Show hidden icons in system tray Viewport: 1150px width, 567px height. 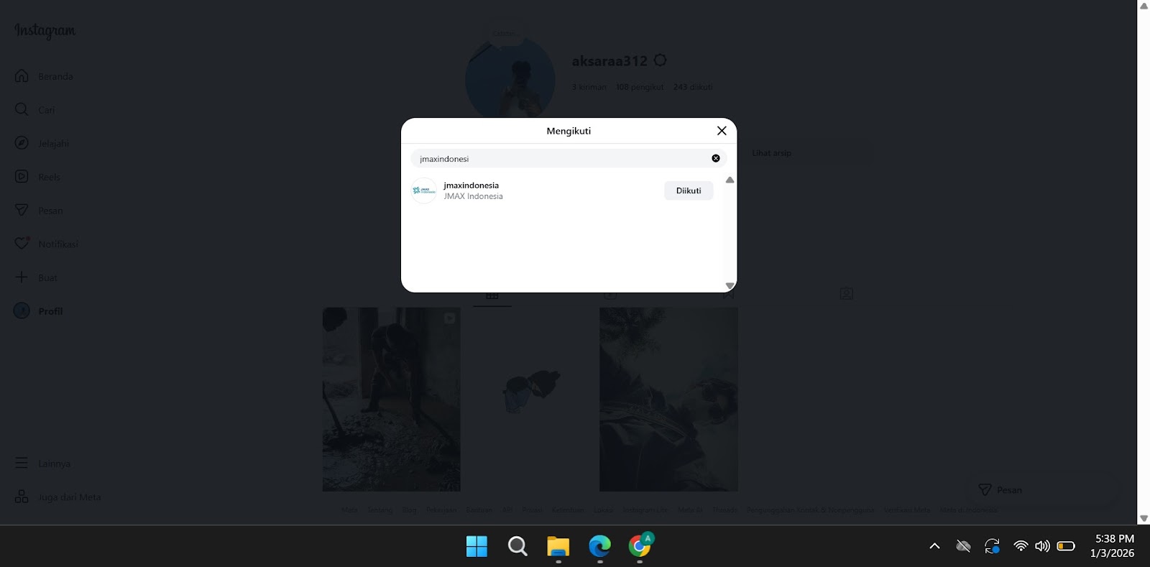[934, 546]
